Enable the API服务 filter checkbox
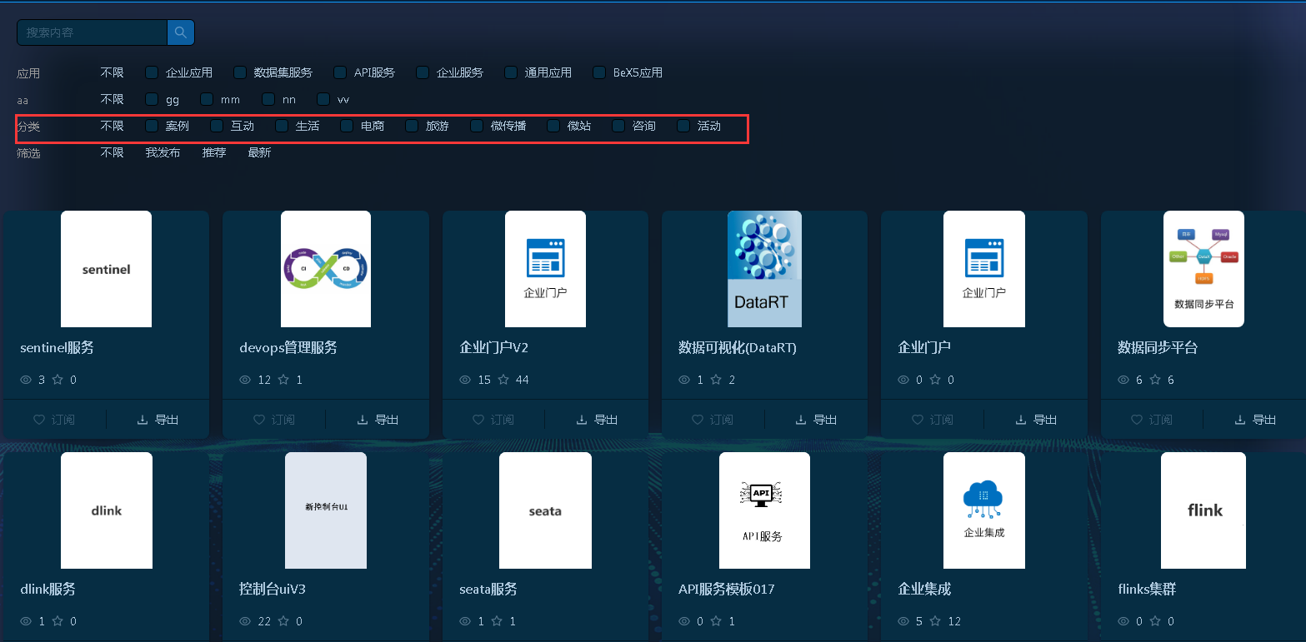Screen dimensions: 1306x642 coord(340,72)
